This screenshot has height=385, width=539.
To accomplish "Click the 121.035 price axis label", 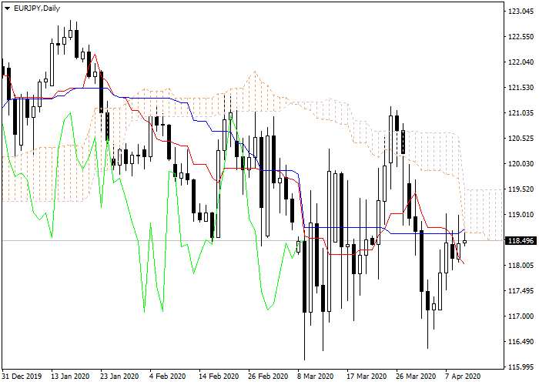I will [x=521, y=113].
